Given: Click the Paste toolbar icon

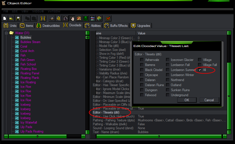Looking at the screenshot, I should coord(34,18).
